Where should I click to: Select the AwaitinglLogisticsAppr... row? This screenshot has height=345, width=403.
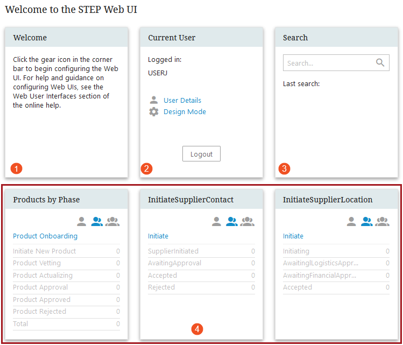pos(336,263)
